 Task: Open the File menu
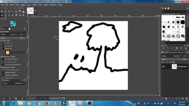2,5
